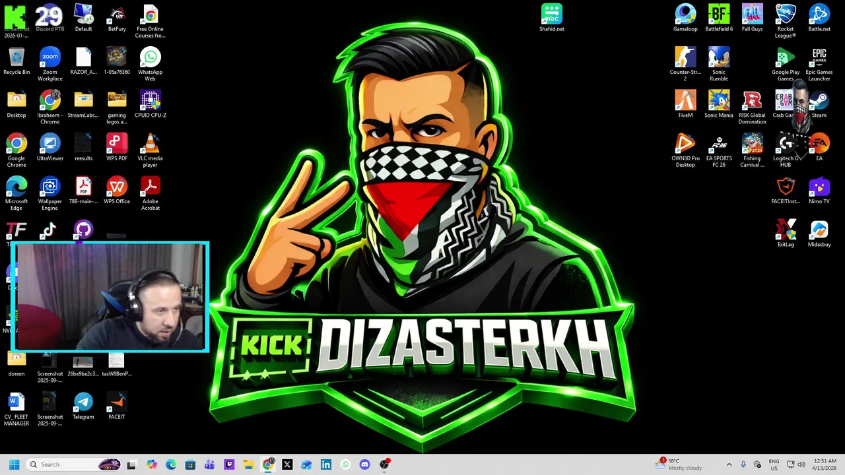Open the Nimo TV desktop shortcut

tap(819, 189)
